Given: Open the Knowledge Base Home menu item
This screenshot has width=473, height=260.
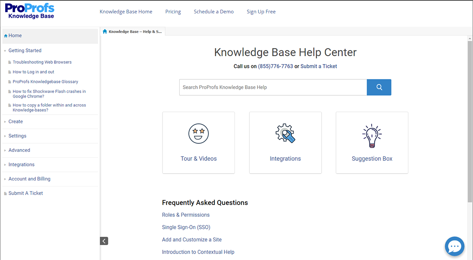Looking at the screenshot, I should pyautogui.click(x=126, y=11).
